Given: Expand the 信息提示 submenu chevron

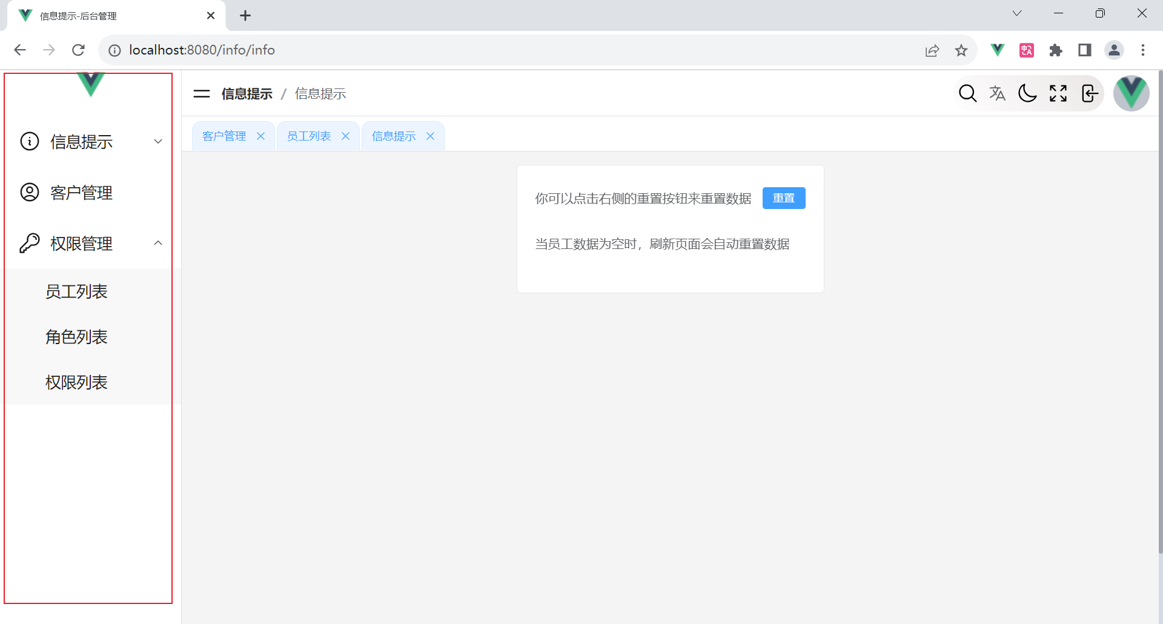Looking at the screenshot, I should (x=158, y=141).
